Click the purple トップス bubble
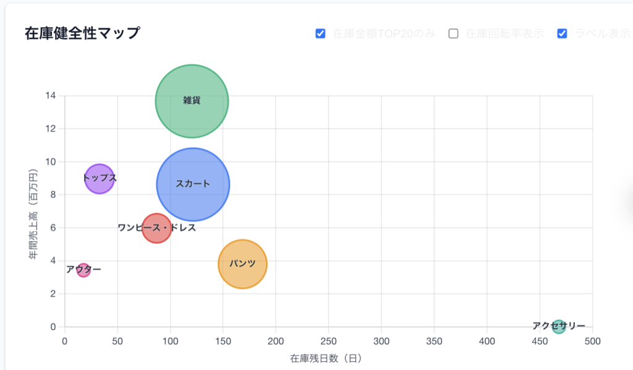Image resolution: width=633 pixels, height=370 pixels. pos(99,179)
